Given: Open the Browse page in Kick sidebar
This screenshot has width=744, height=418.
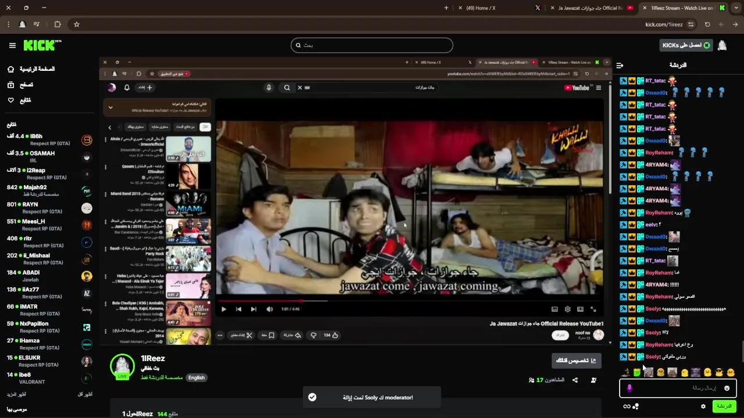Looking at the screenshot, I should click(20, 85).
